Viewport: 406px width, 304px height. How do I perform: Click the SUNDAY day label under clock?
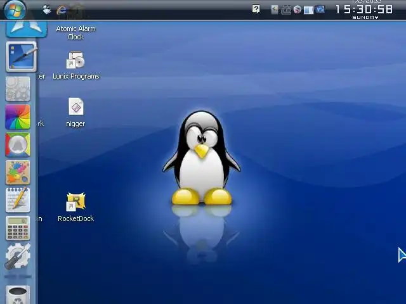pyautogui.click(x=365, y=17)
